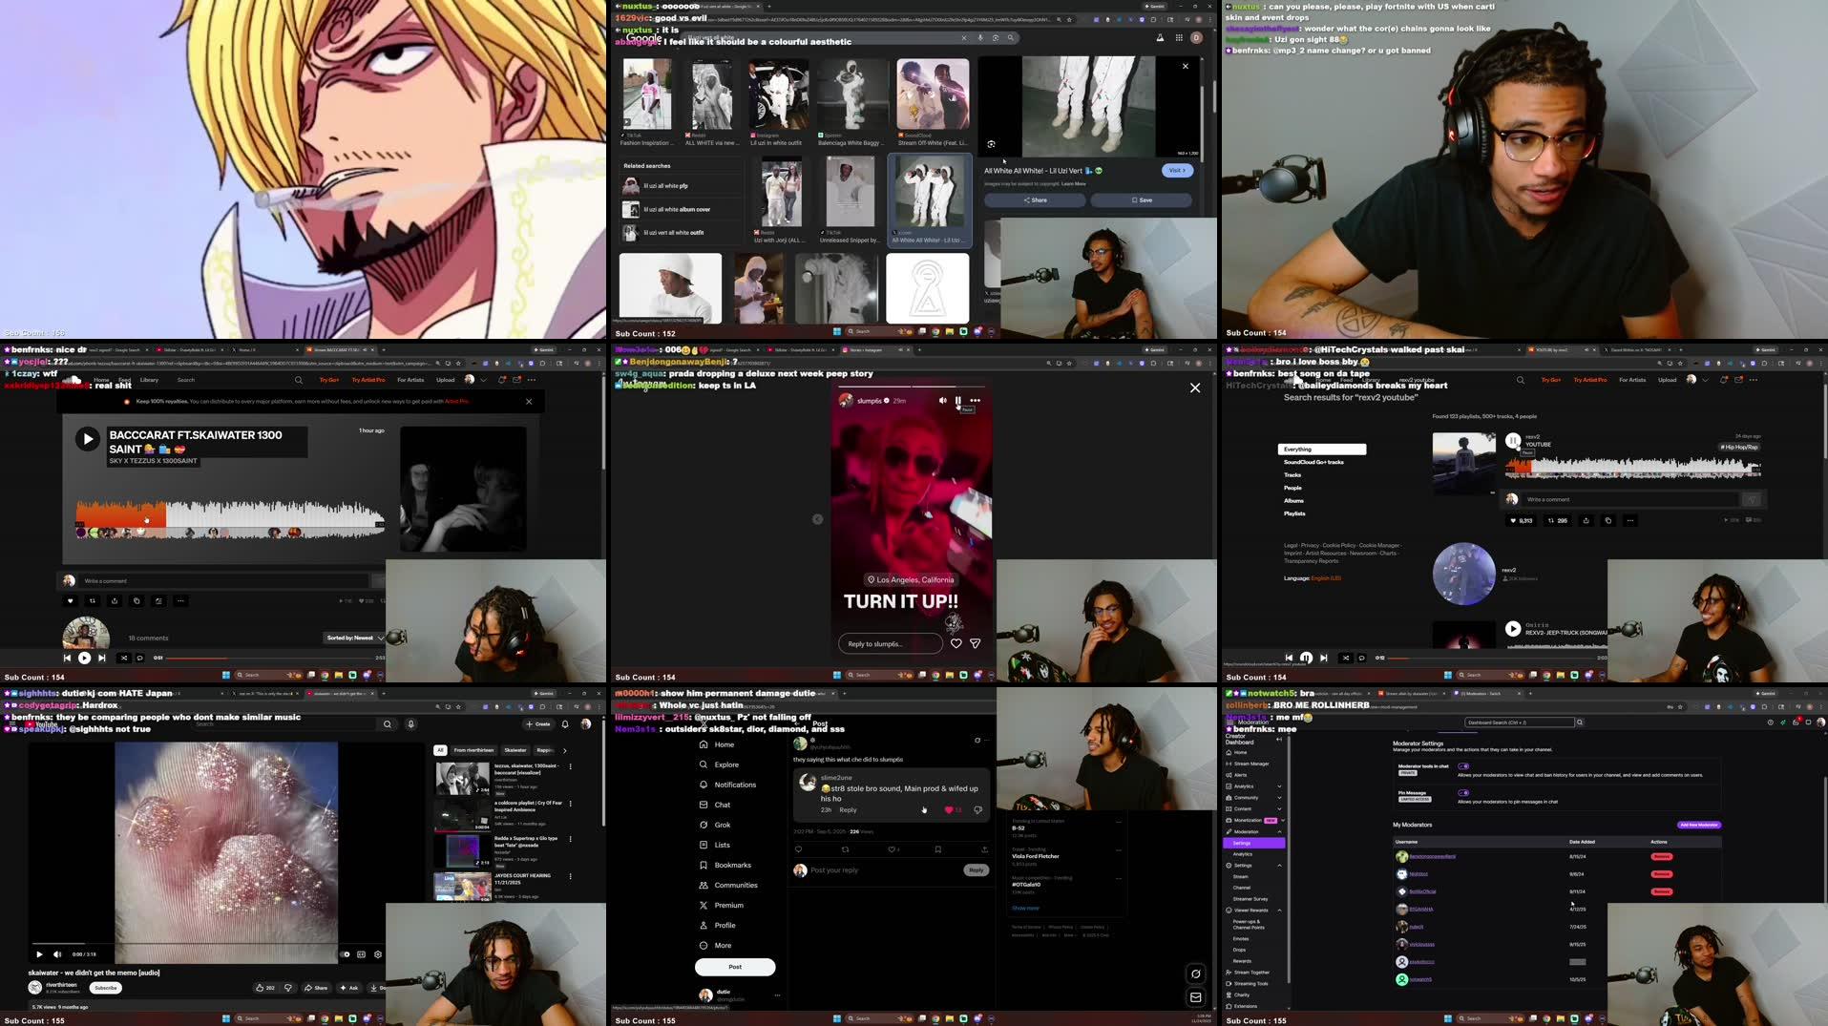Screen dimensions: 1828x1026
Task: Share the Instagram story via the paper-plane icon
Action: (x=976, y=643)
